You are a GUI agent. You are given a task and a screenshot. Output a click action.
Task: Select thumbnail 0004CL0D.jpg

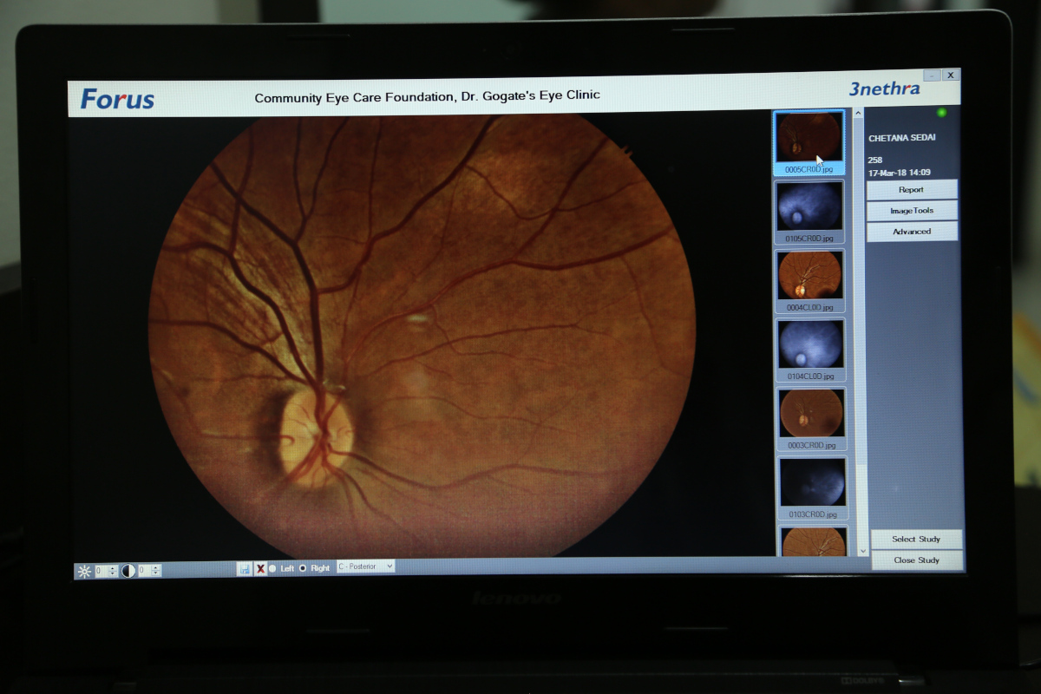(810, 276)
